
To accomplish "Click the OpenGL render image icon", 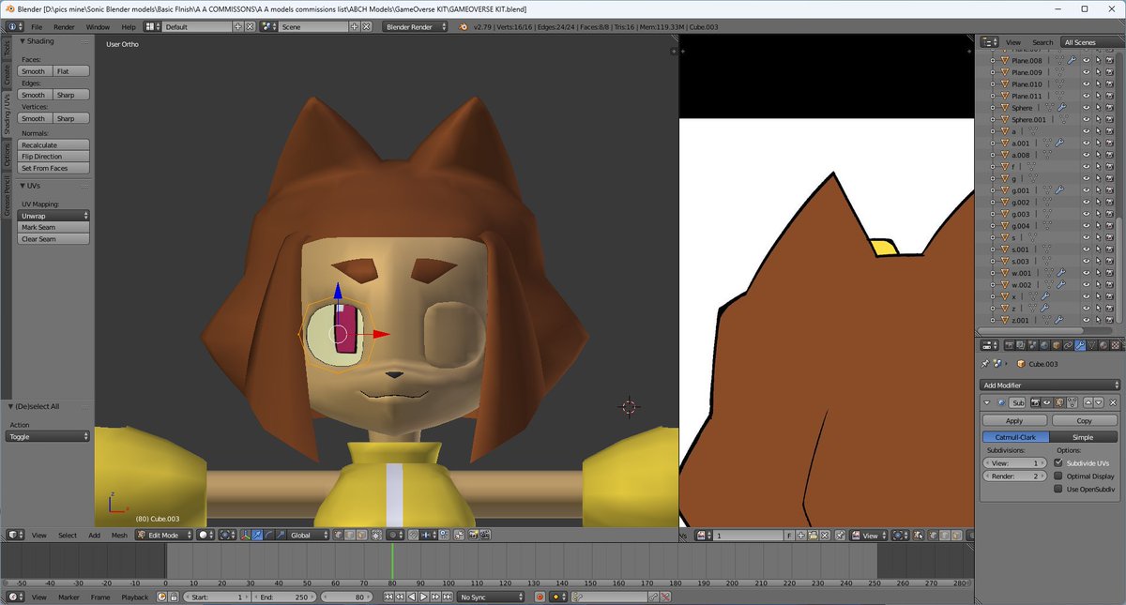I will click(473, 535).
